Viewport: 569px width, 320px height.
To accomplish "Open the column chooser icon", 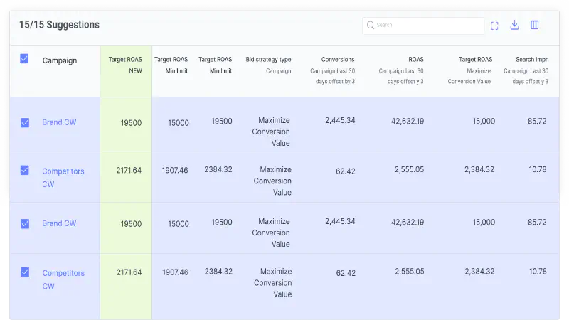I will [535, 25].
